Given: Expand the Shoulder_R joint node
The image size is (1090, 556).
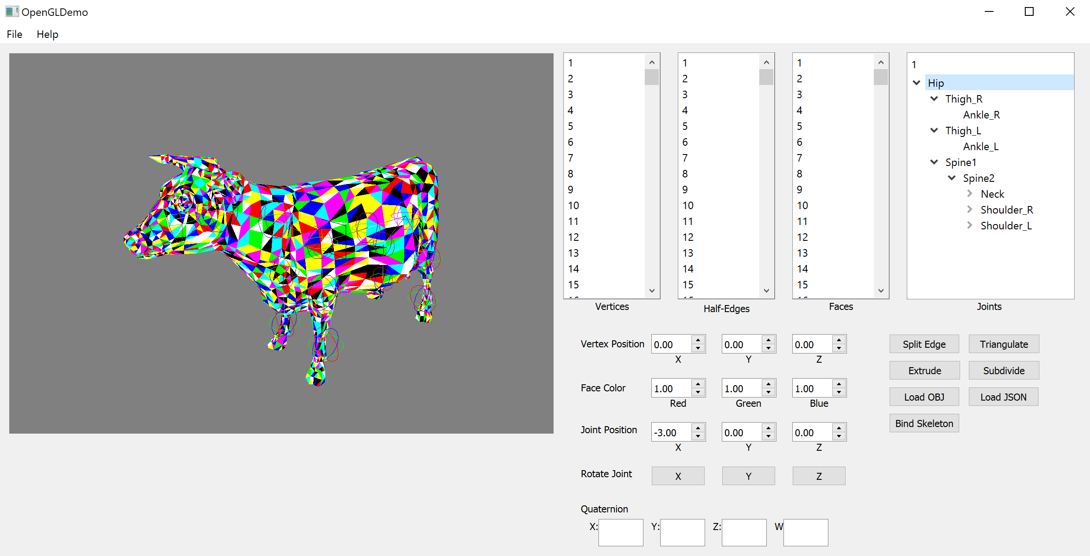Looking at the screenshot, I should pyautogui.click(x=969, y=210).
